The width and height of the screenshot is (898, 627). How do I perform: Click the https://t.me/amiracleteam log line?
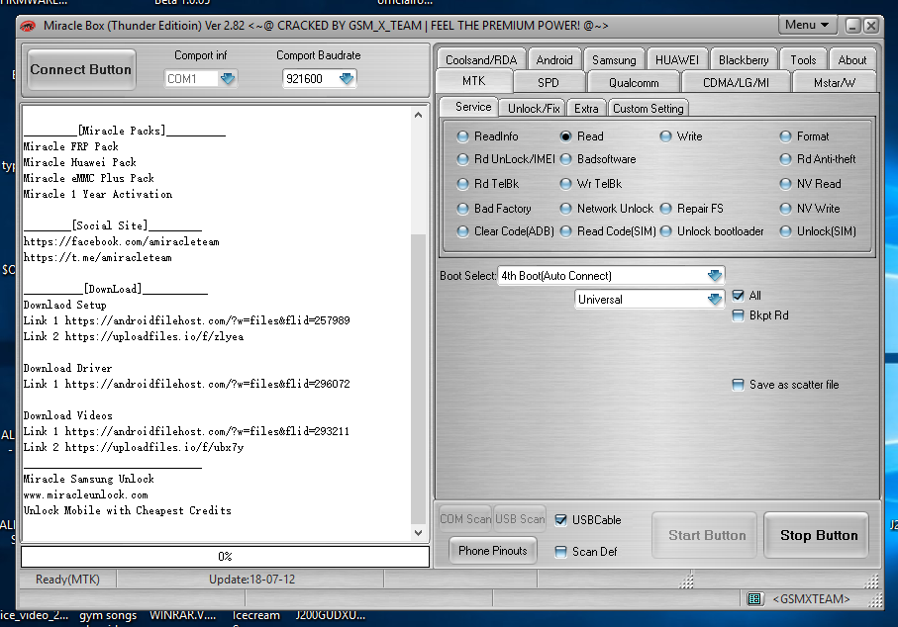tap(97, 257)
